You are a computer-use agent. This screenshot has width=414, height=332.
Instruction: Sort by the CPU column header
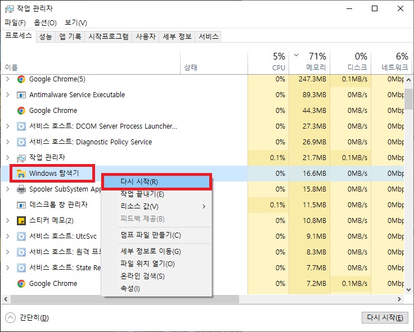tap(268, 62)
